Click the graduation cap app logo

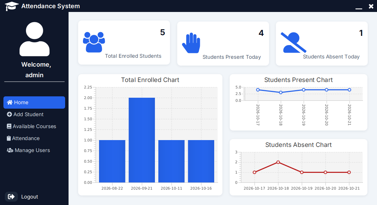[x=11, y=6]
